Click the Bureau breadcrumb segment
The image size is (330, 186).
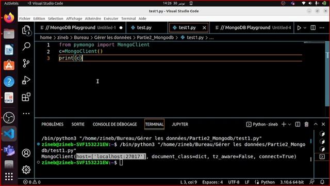[x=81, y=38]
